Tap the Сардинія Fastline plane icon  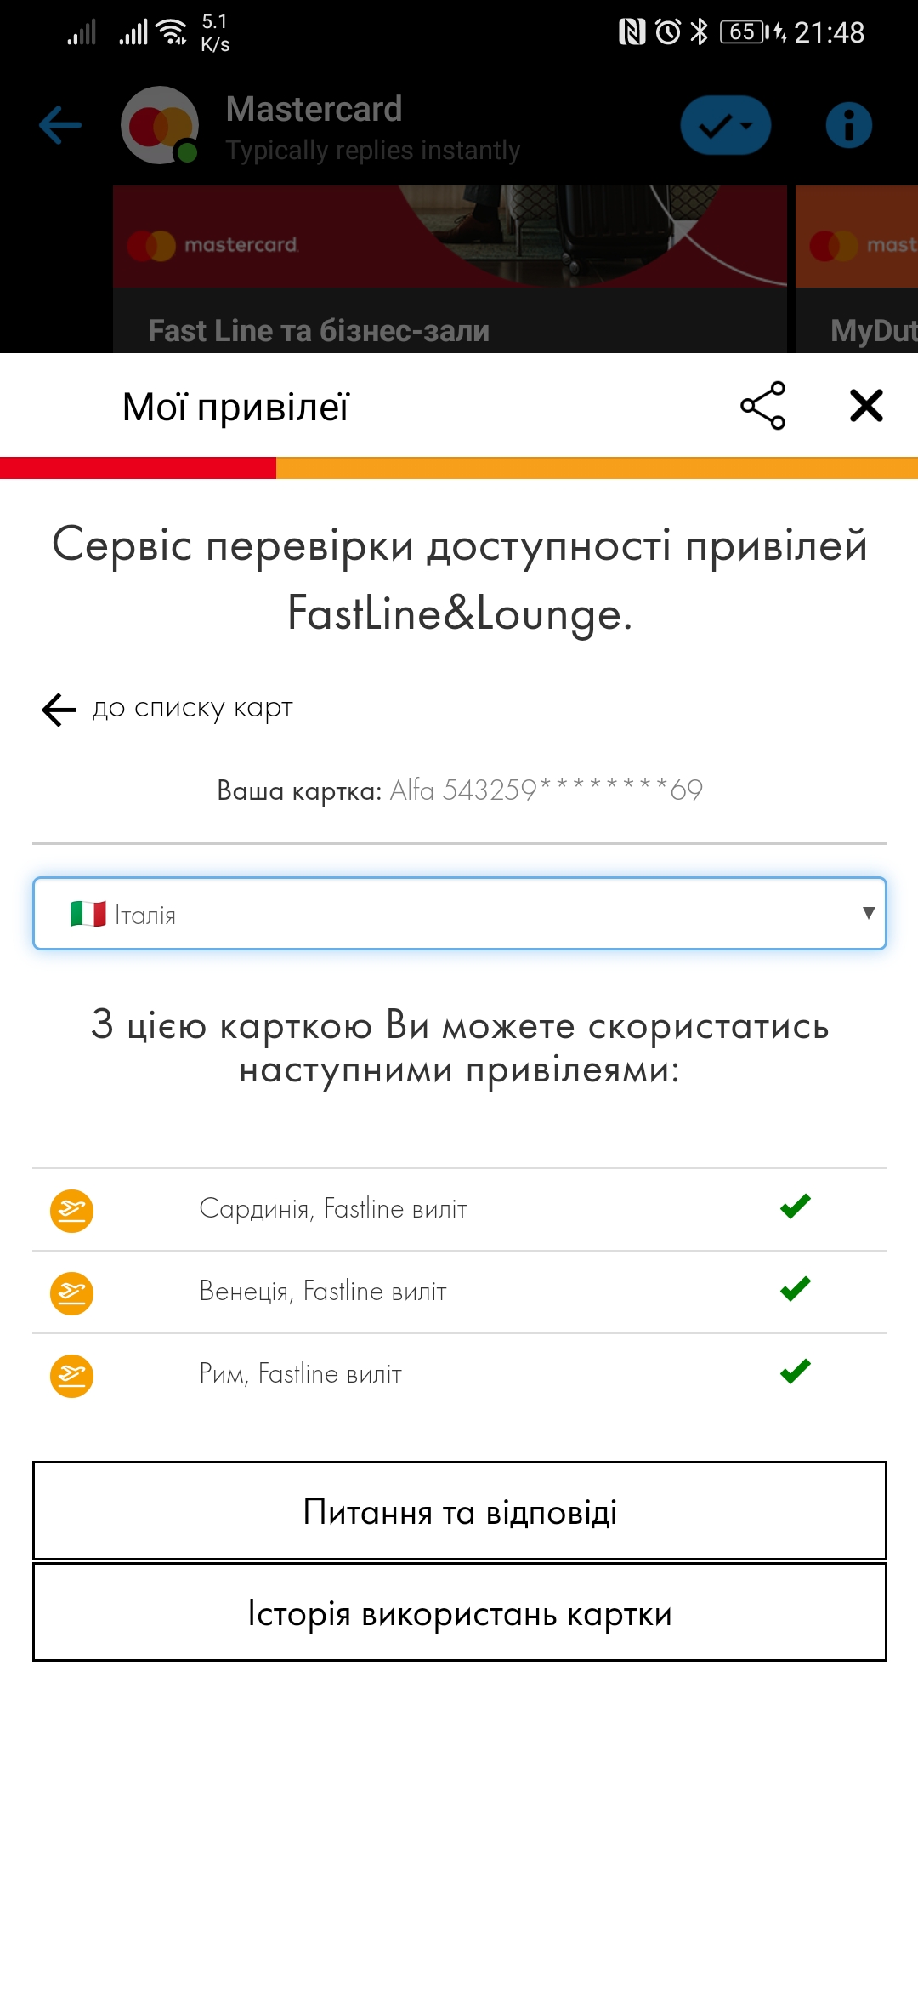coord(72,1210)
